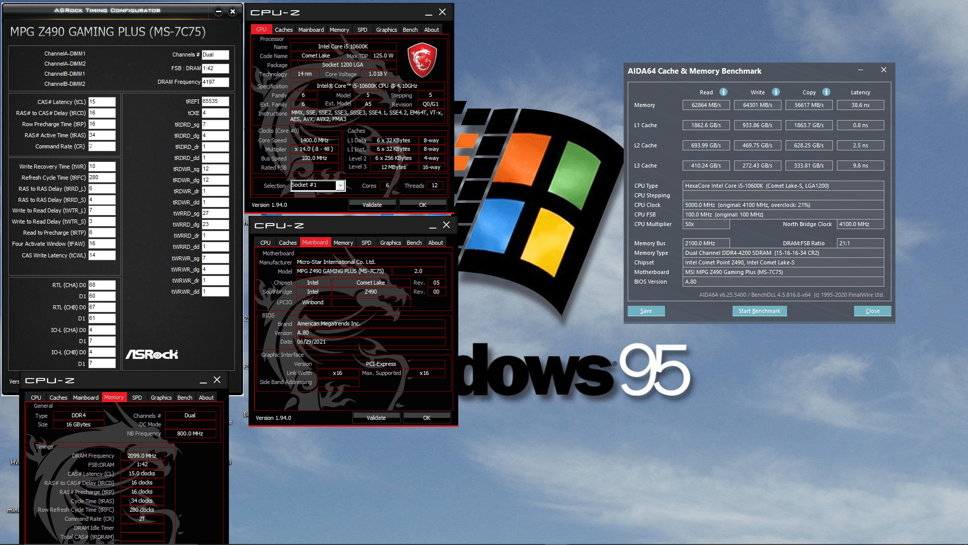Click the ASRock logo in Timing Configurator
The image size is (968, 545).
[152, 354]
